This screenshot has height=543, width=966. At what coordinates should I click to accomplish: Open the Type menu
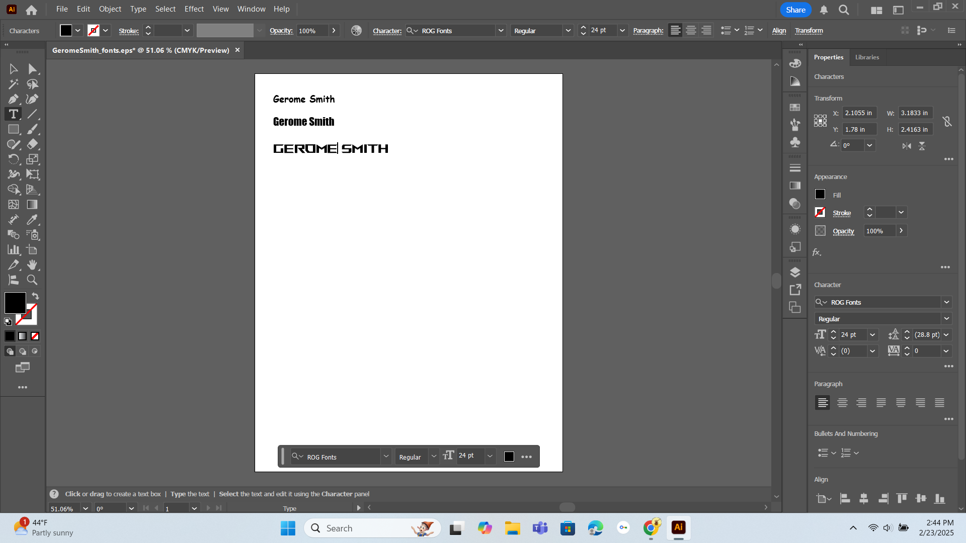click(x=138, y=9)
